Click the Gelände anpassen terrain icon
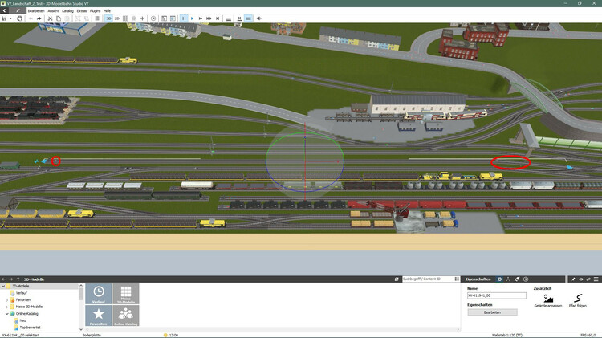602x338 pixels. 548,298
